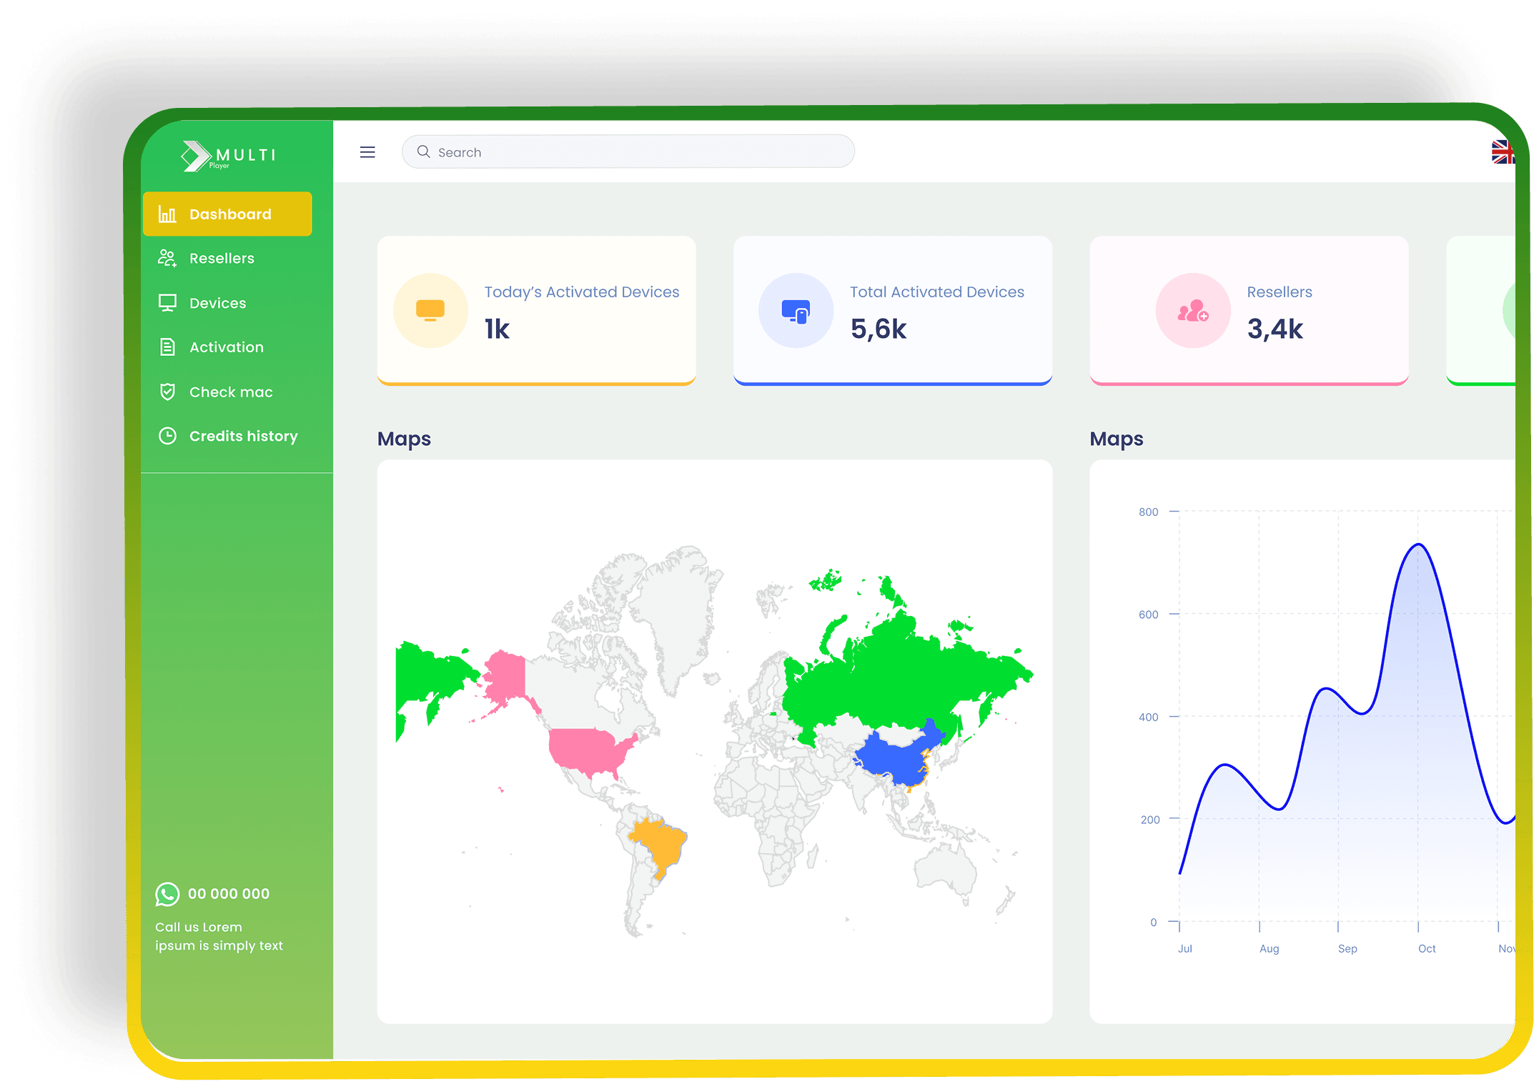Click the pink resellers icon

click(1192, 311)
